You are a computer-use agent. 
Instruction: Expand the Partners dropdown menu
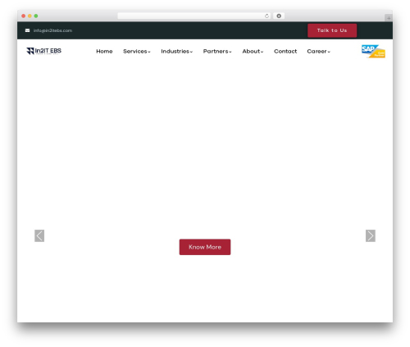click(217, 52)
